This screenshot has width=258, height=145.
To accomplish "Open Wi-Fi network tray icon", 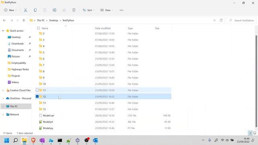I will click(x=222, y=140).
